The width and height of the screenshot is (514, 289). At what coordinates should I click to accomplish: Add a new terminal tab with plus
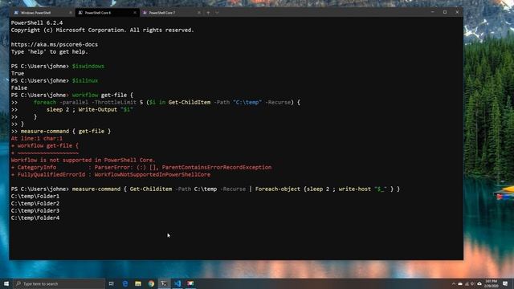pyautogui.click(x=208, y=13)
